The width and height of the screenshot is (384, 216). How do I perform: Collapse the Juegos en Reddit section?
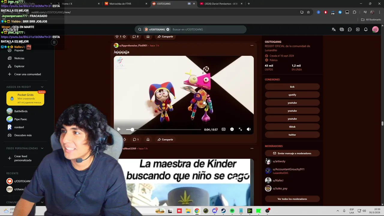pos(42,87)
